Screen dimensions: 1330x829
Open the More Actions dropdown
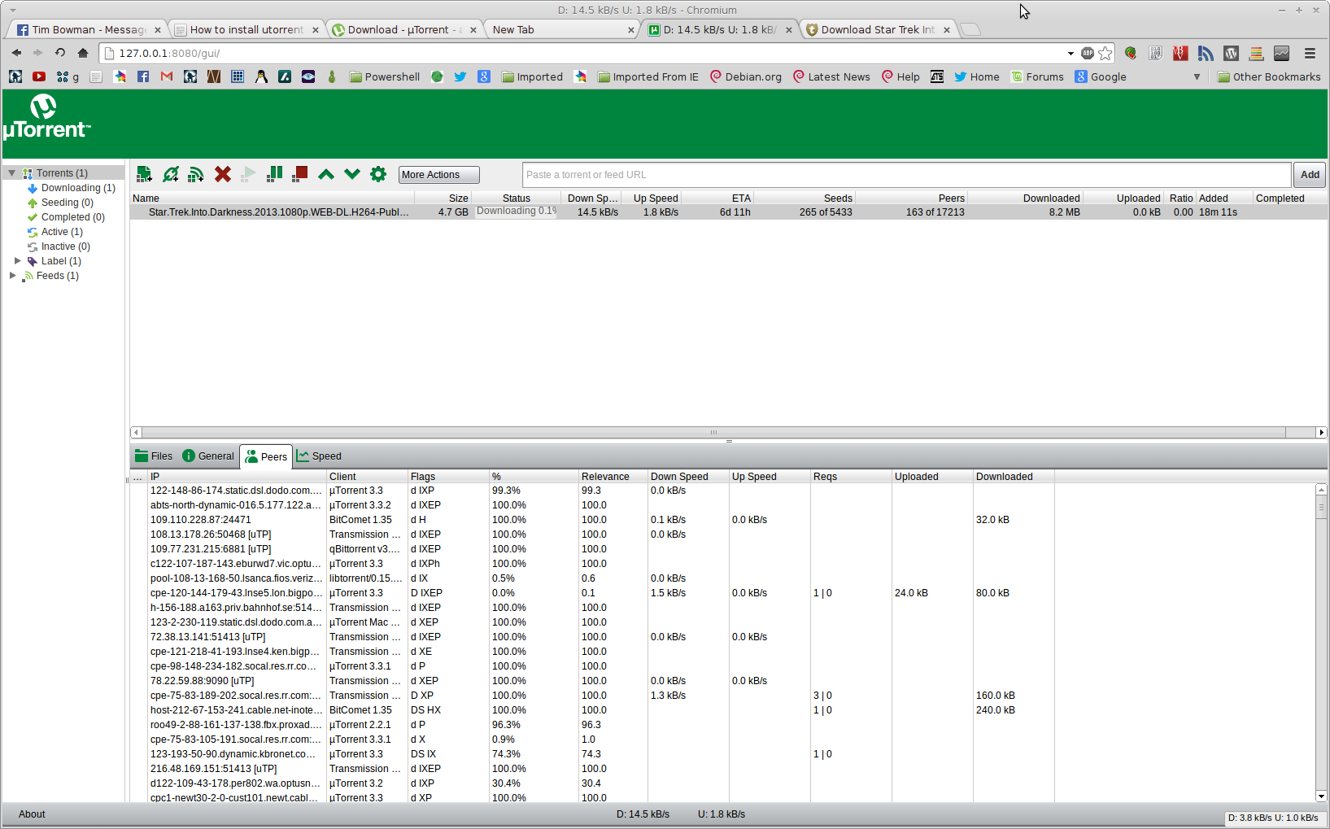click(438, 175)
